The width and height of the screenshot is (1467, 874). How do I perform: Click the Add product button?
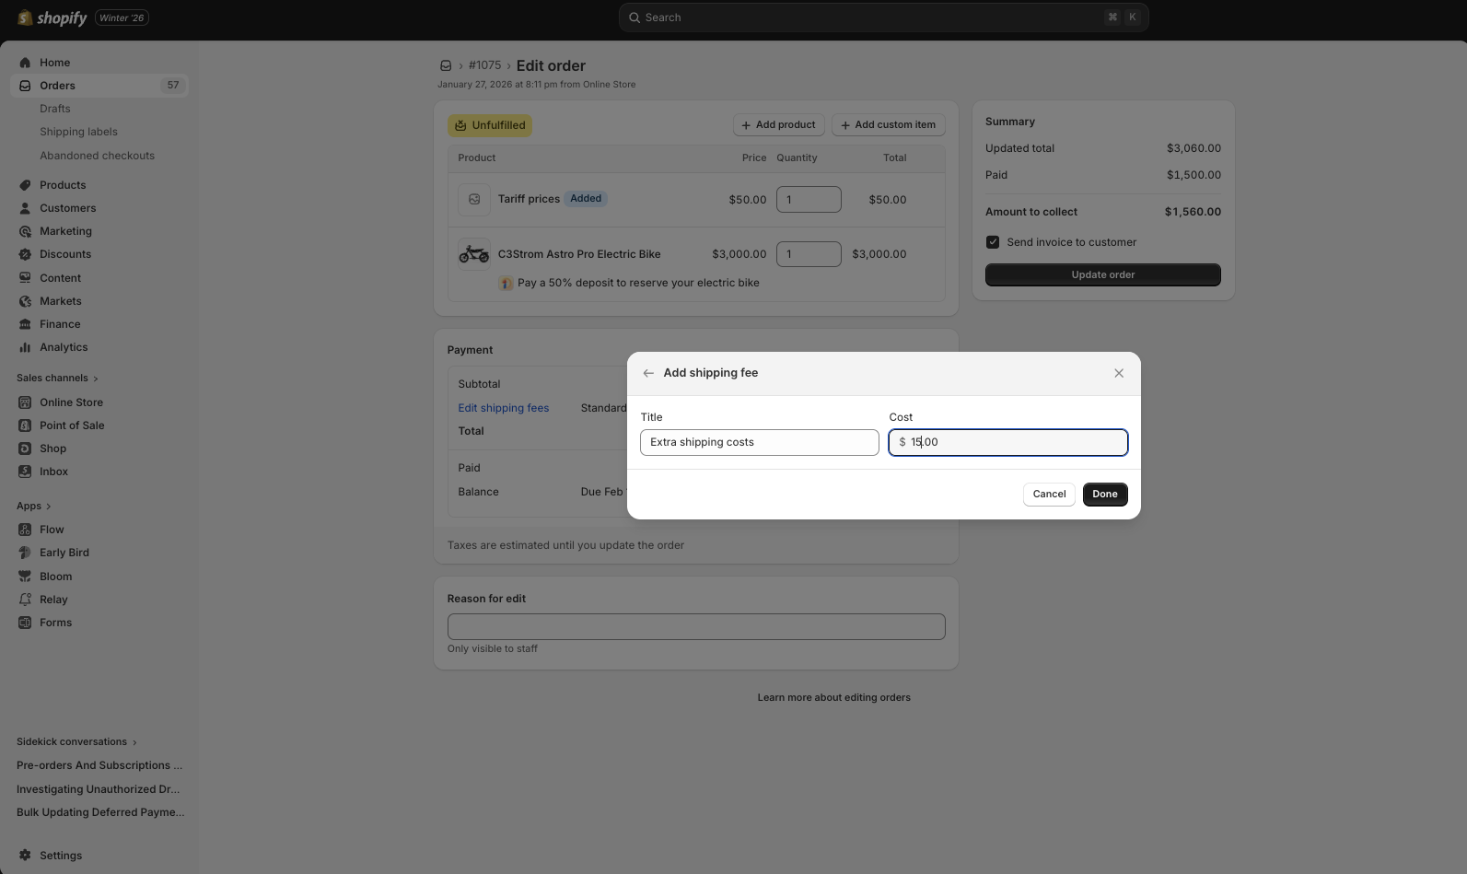click(x=778, y=125)
